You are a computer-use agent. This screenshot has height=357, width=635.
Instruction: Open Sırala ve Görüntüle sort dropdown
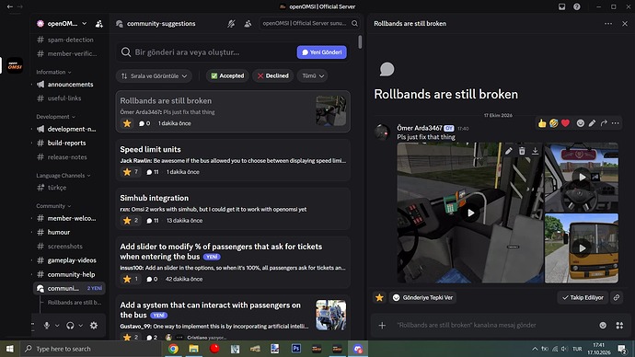point(154,75)
